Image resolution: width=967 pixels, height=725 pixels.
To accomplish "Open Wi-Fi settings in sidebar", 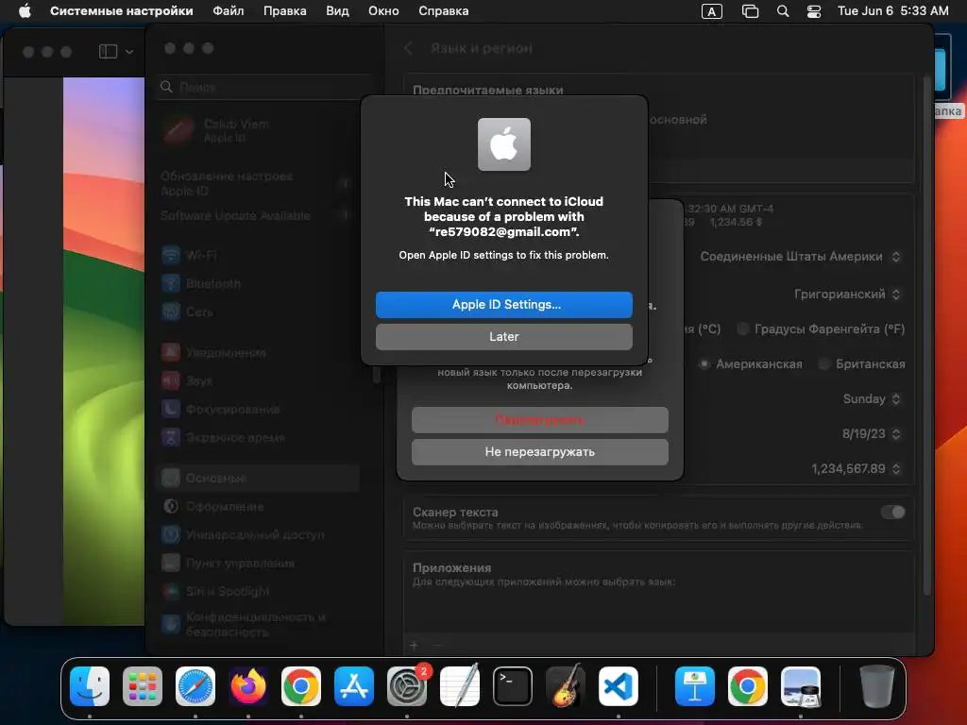I will click(x=259, y=255).
